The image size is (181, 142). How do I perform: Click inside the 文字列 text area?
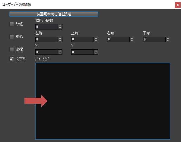pos(103,101)
